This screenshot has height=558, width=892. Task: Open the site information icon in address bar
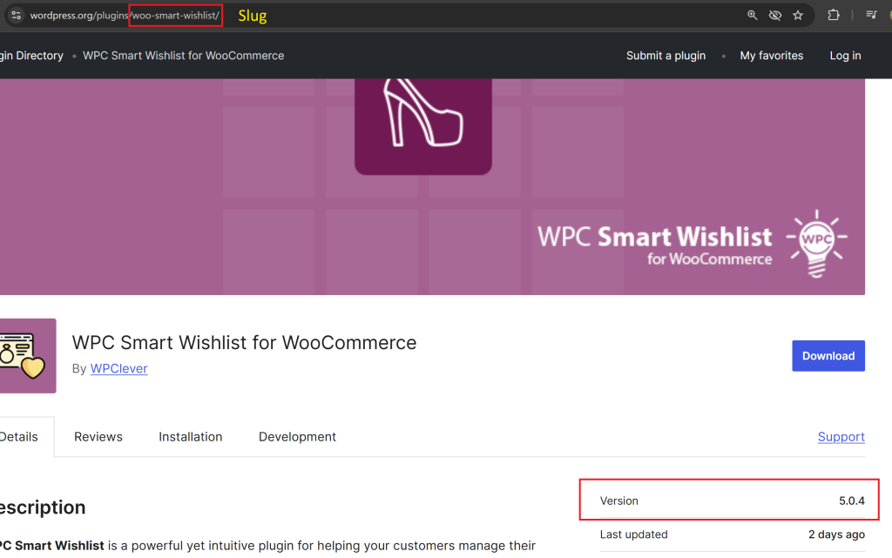(x=16, y=15)
